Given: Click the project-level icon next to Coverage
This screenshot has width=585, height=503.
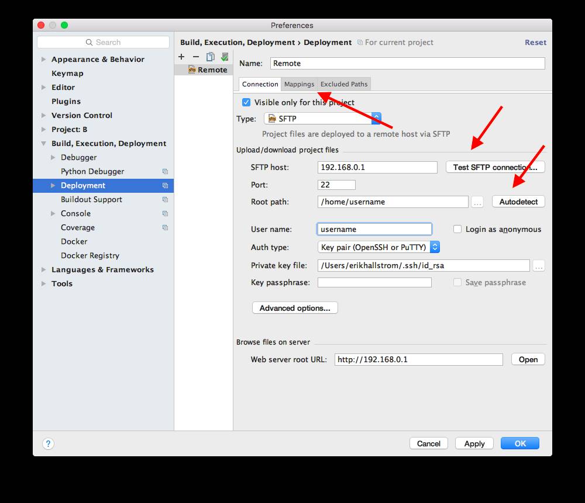Looking at the screenshot, I should pos(166,227).
